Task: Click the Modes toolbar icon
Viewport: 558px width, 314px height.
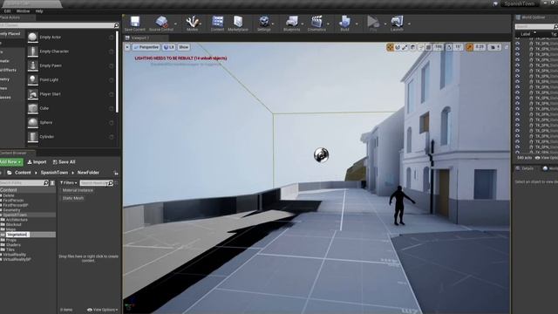Action: click(193, 22)
